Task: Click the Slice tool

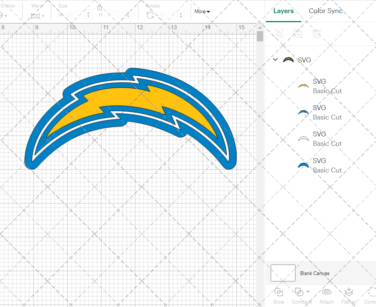Action: 278,296
